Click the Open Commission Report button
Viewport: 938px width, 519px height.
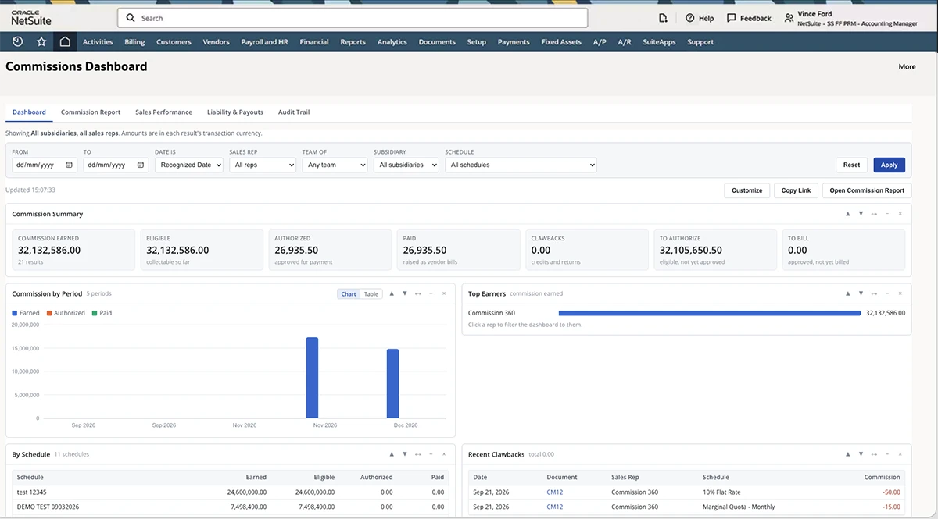pos(867,190)
